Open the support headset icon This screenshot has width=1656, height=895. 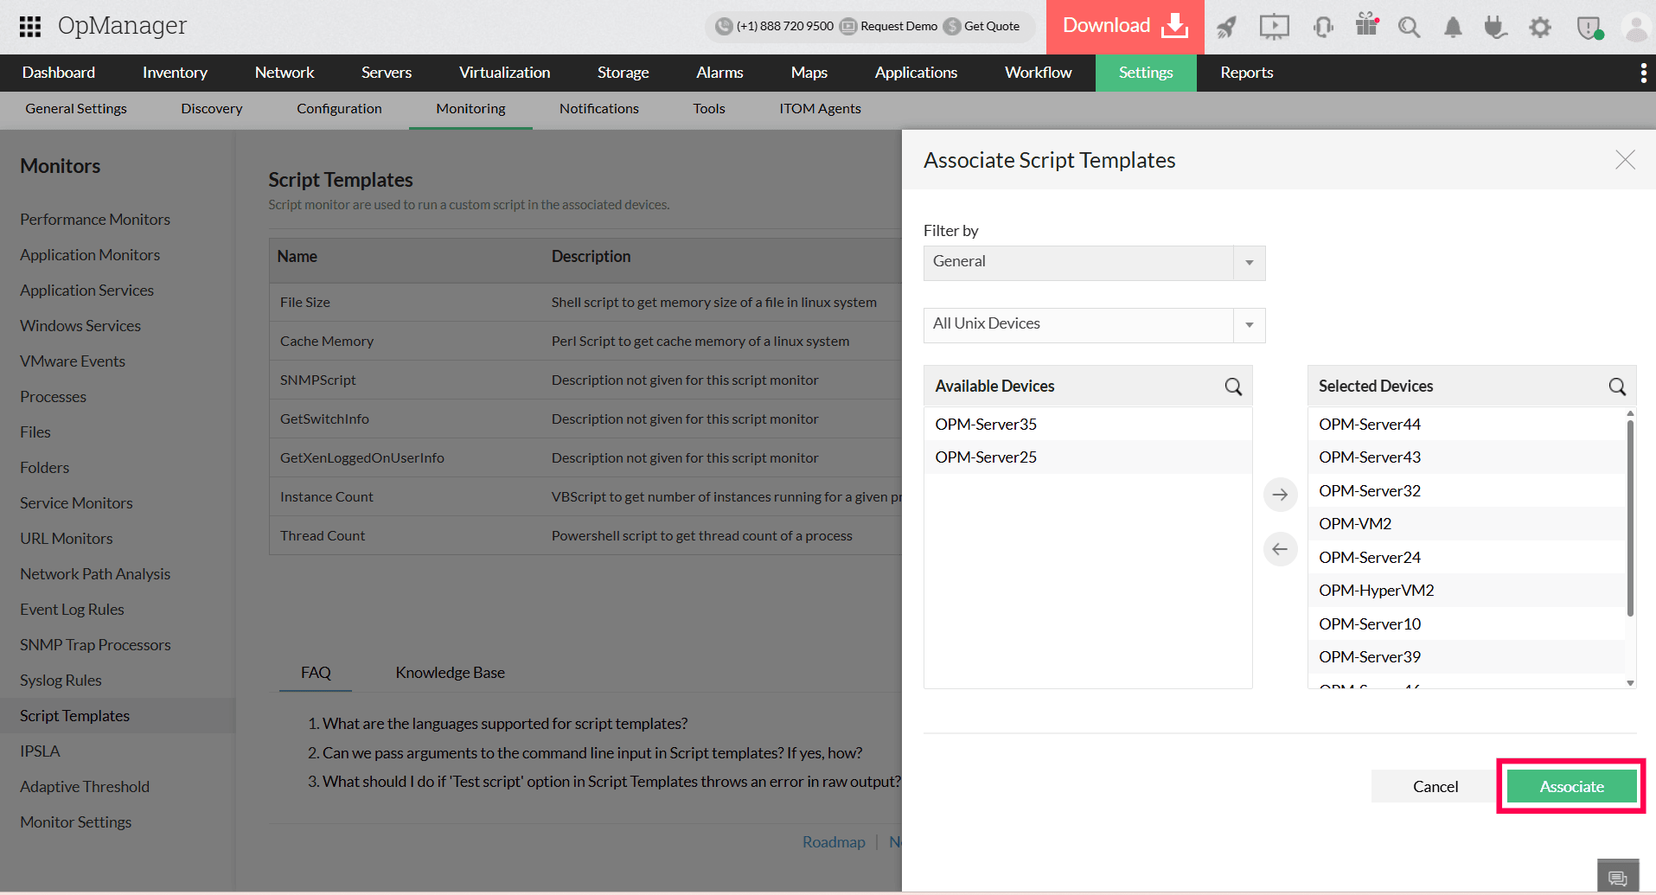tap(1323, 27)
